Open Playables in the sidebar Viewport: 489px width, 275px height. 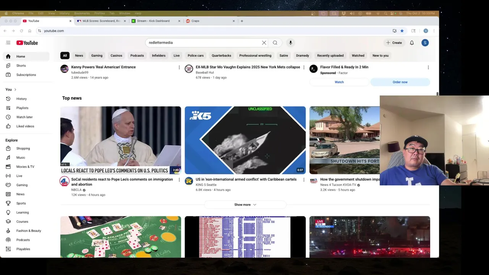[26, 249]
